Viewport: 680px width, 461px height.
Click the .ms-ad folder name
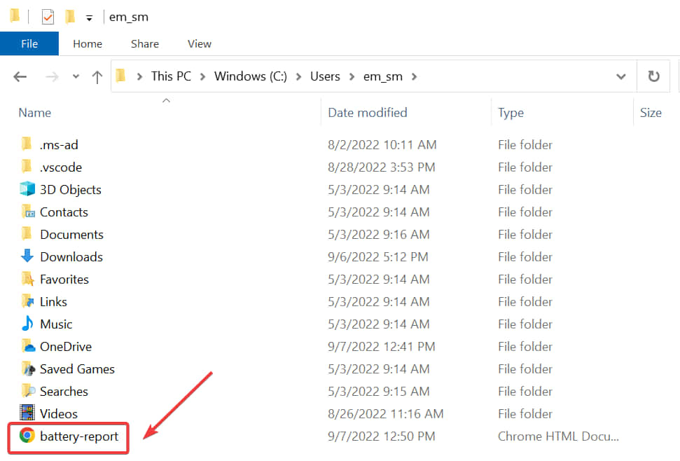[x=59, y=145]
